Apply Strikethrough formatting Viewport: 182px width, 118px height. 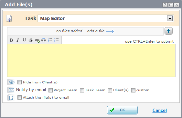31,40
